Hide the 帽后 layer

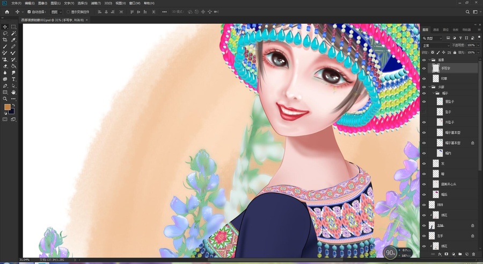424,195
